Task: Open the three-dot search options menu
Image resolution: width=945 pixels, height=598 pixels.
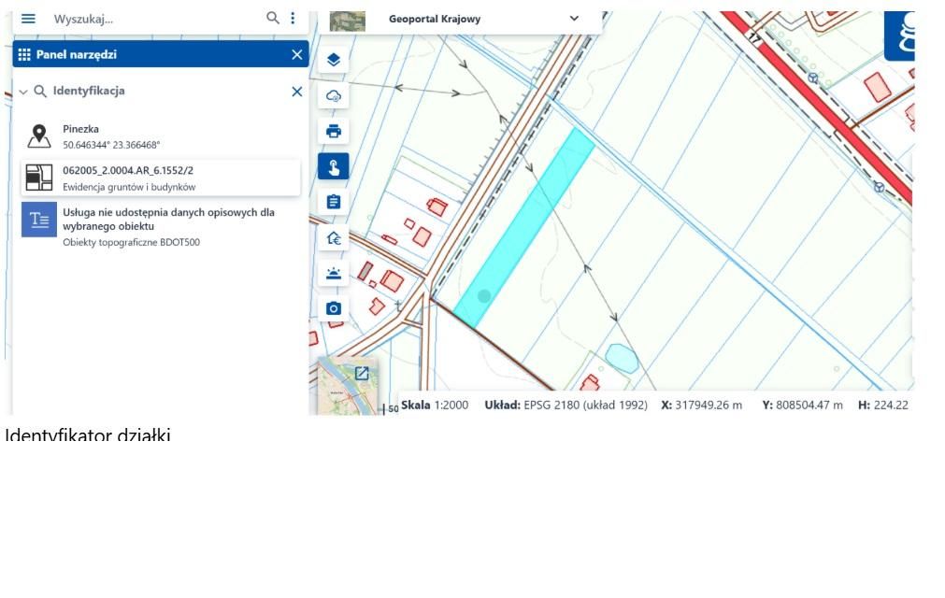Action: coord(293,18)
